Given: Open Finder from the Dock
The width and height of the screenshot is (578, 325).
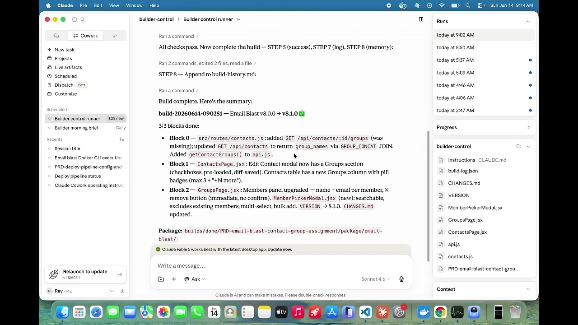Looking at the screenshot, I should click(x=62, y=312).
